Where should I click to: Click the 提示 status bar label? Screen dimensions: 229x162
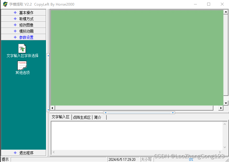click(x=5, y=159)
